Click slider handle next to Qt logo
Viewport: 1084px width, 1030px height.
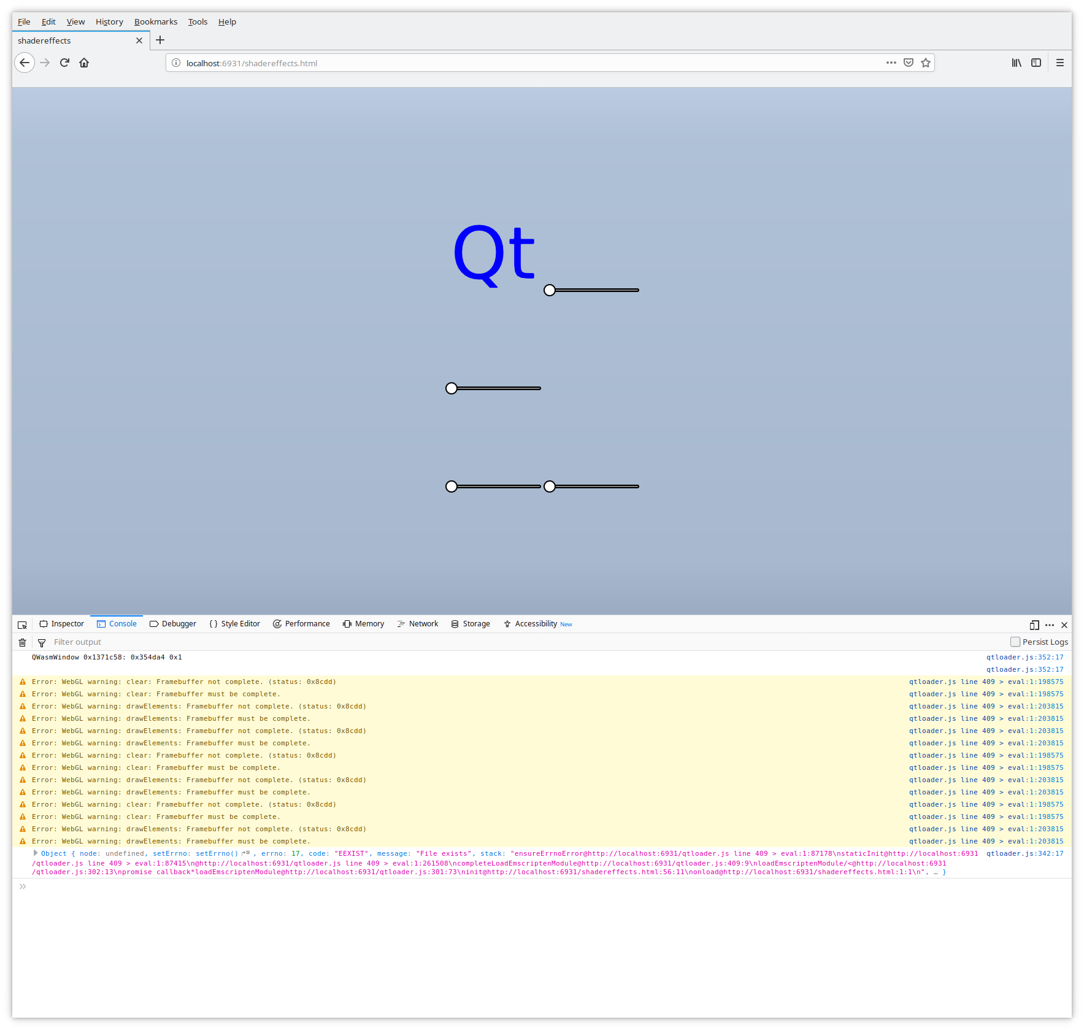[x=550, y=290]
